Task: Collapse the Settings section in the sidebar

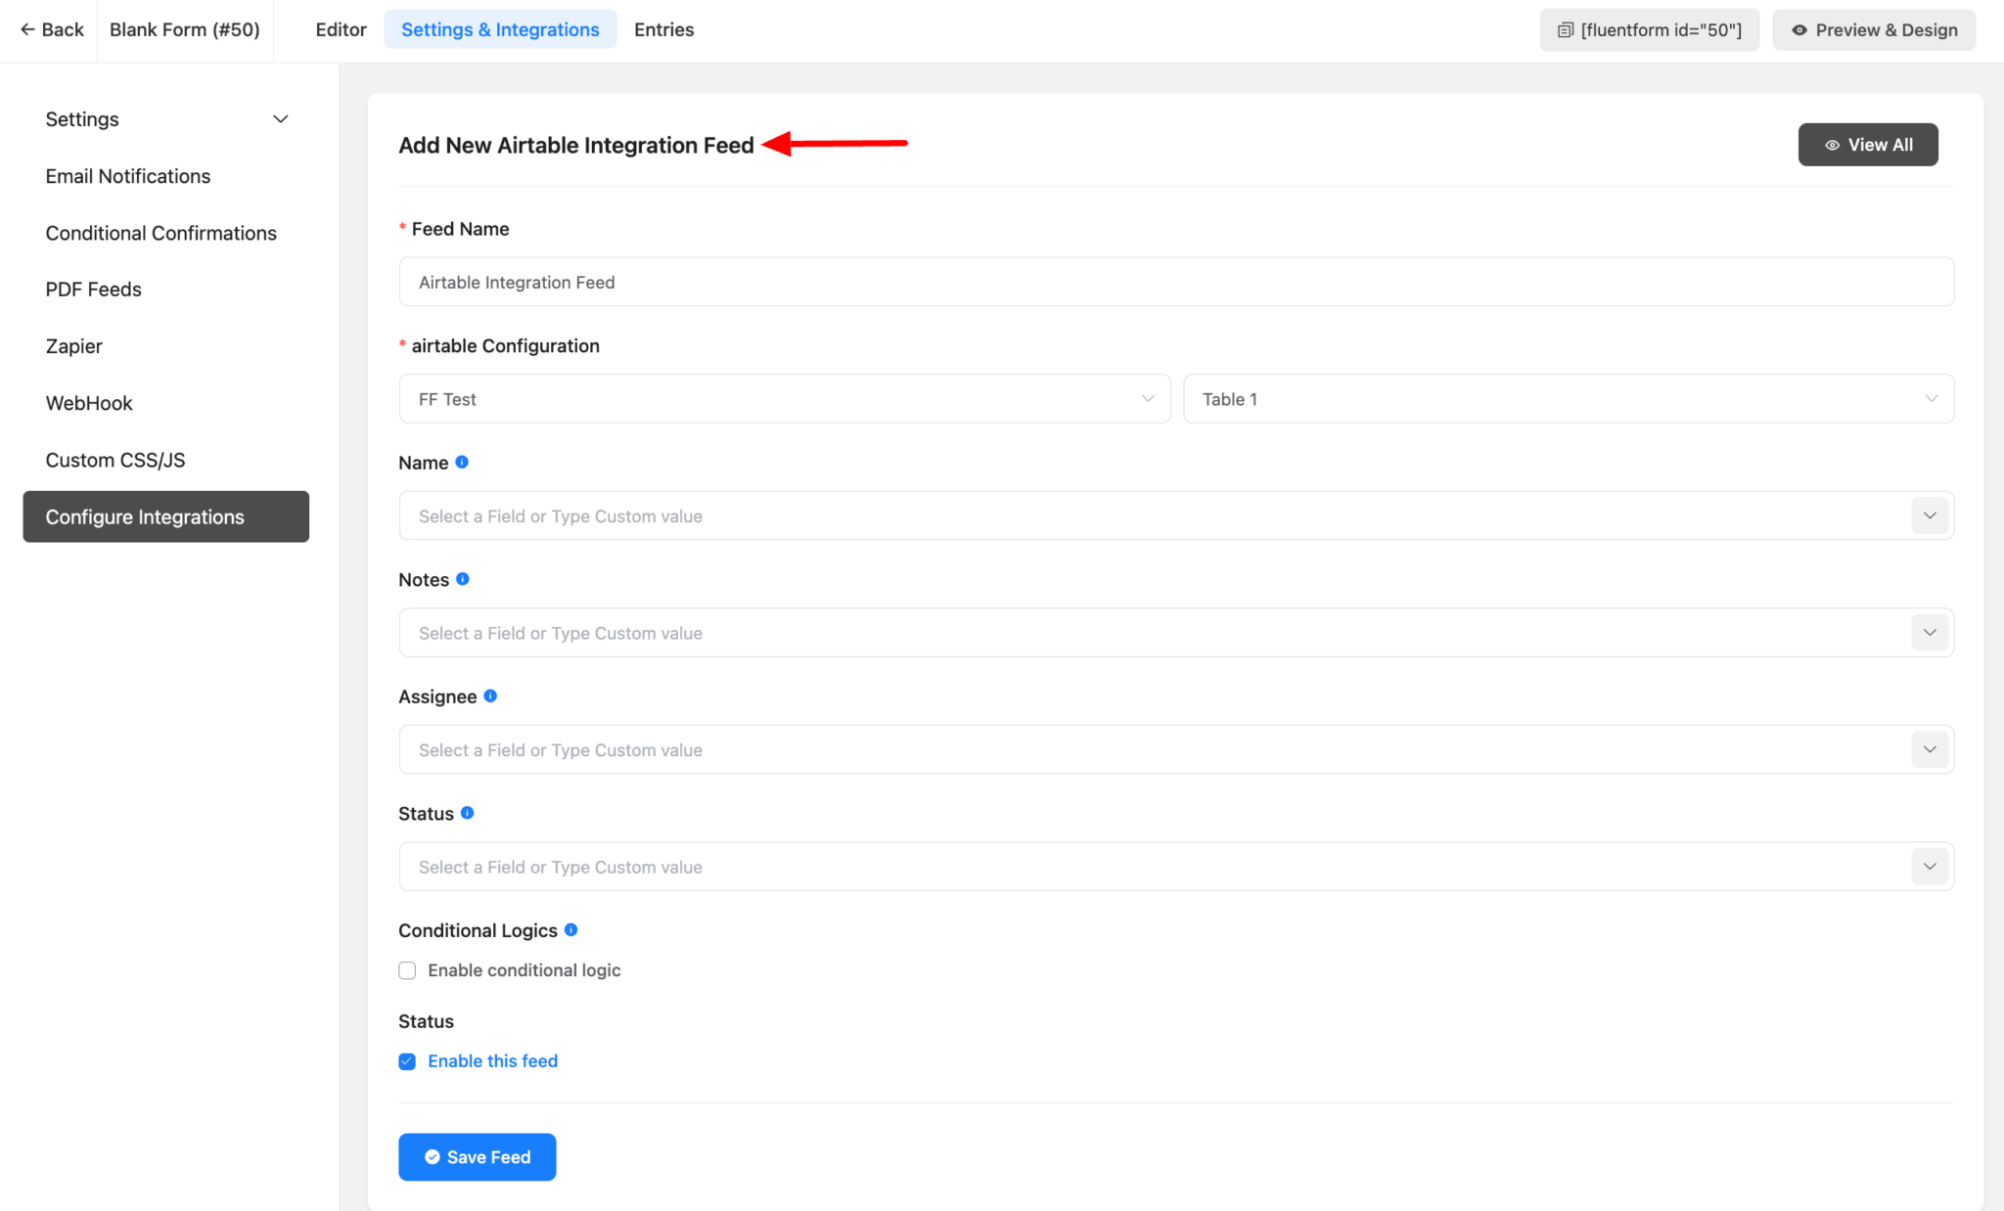Action: tap(280, 118)
